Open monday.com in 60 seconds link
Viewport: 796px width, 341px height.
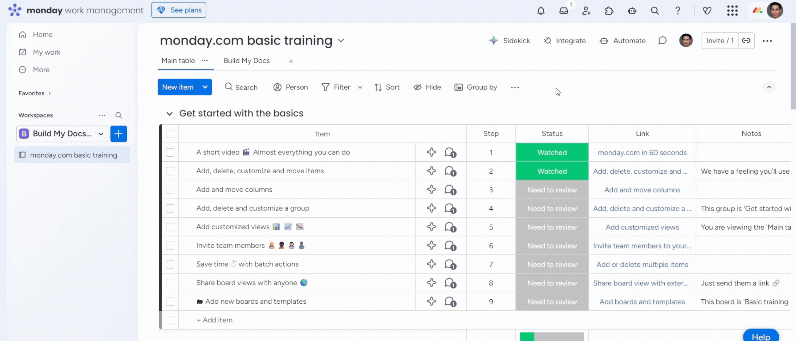coord(642,153)
